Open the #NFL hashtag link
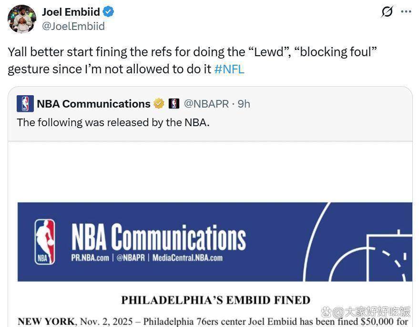Image resolution: width=419 pixels, height=327 pixels. click(229, 69)
